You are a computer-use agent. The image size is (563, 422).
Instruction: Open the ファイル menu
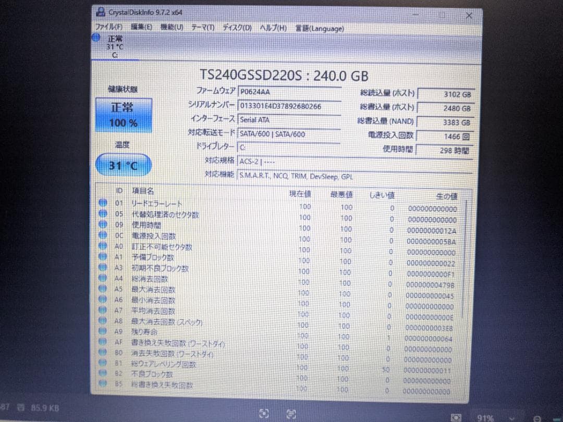(106, 28)
